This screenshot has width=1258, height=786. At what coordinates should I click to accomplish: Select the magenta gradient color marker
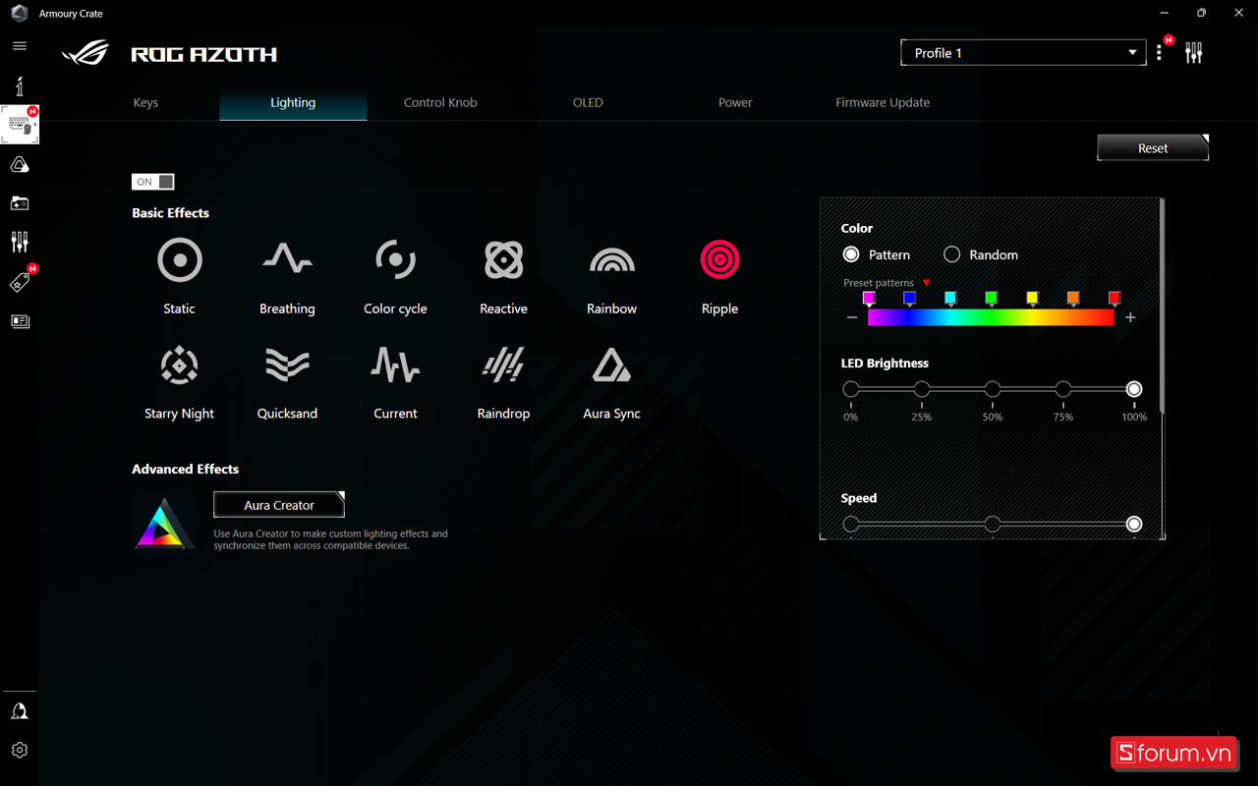[x=869, y=299]
